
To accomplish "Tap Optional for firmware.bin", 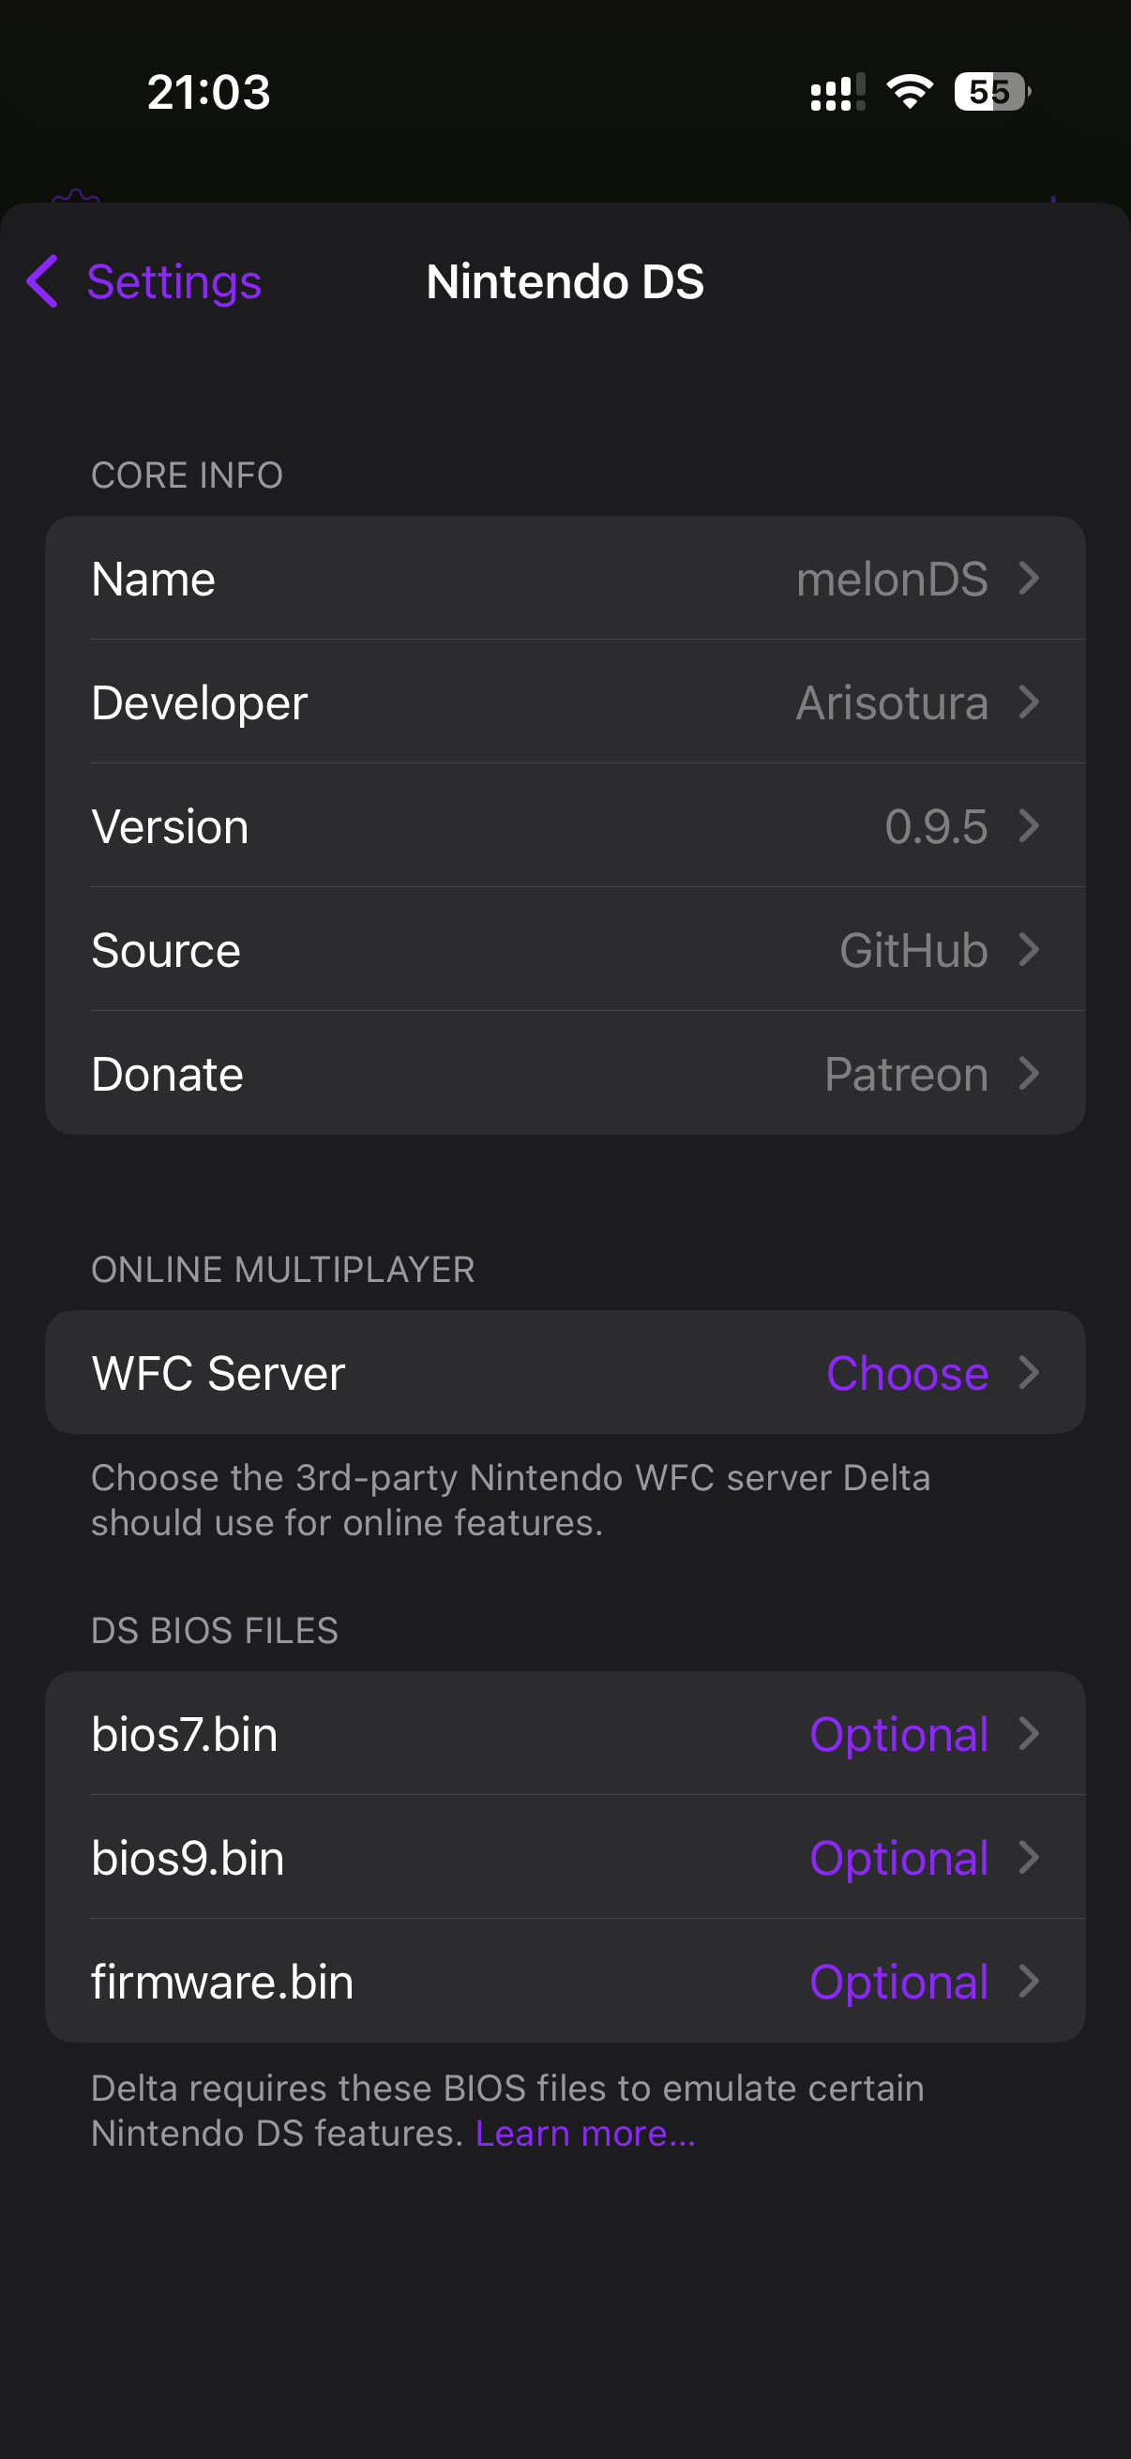I will (x=898, y=1982).
